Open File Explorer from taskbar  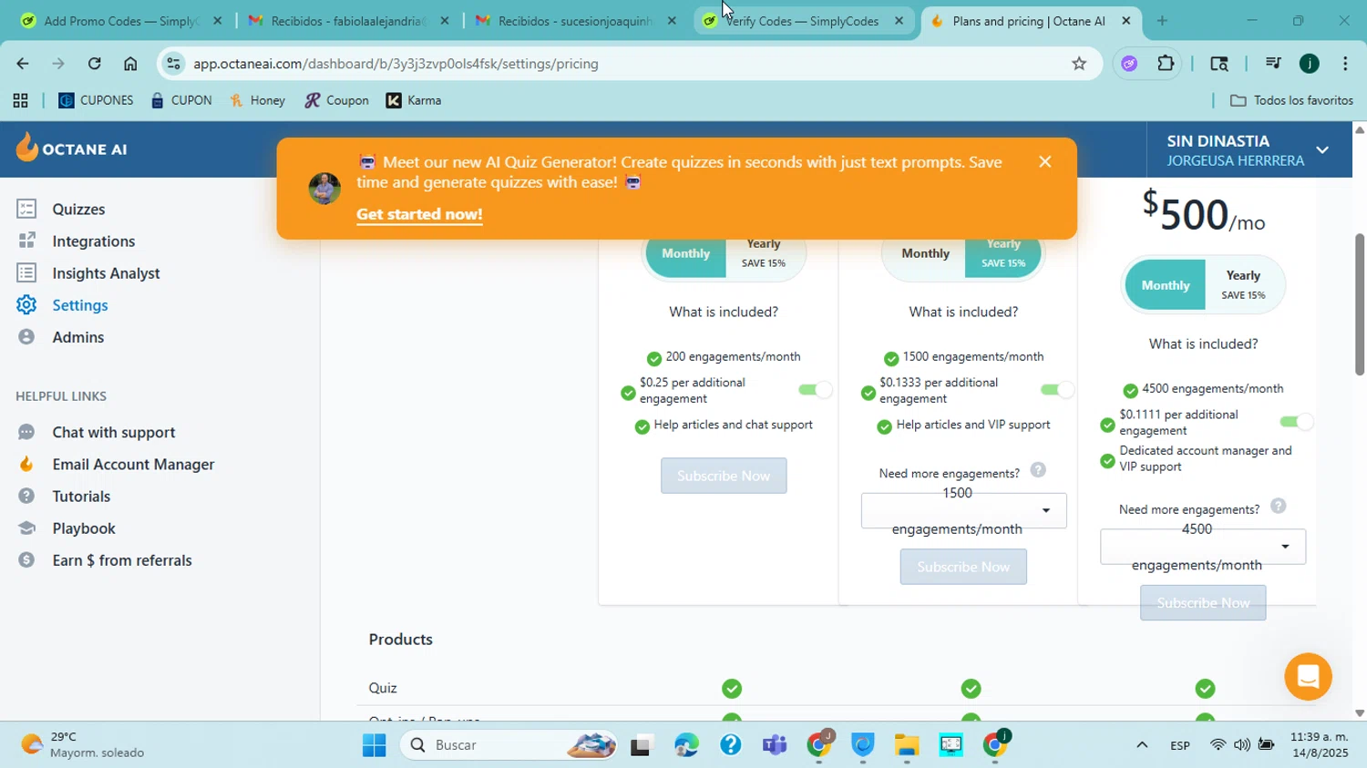(906, 745)
